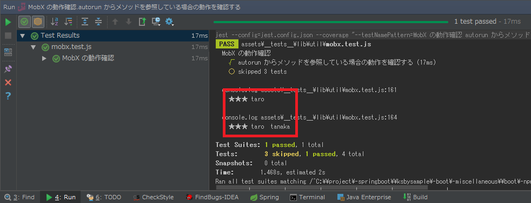Click the green test progress bar
Image resolution: width=531 pixels, height=203 pixels.
[331, 22]
